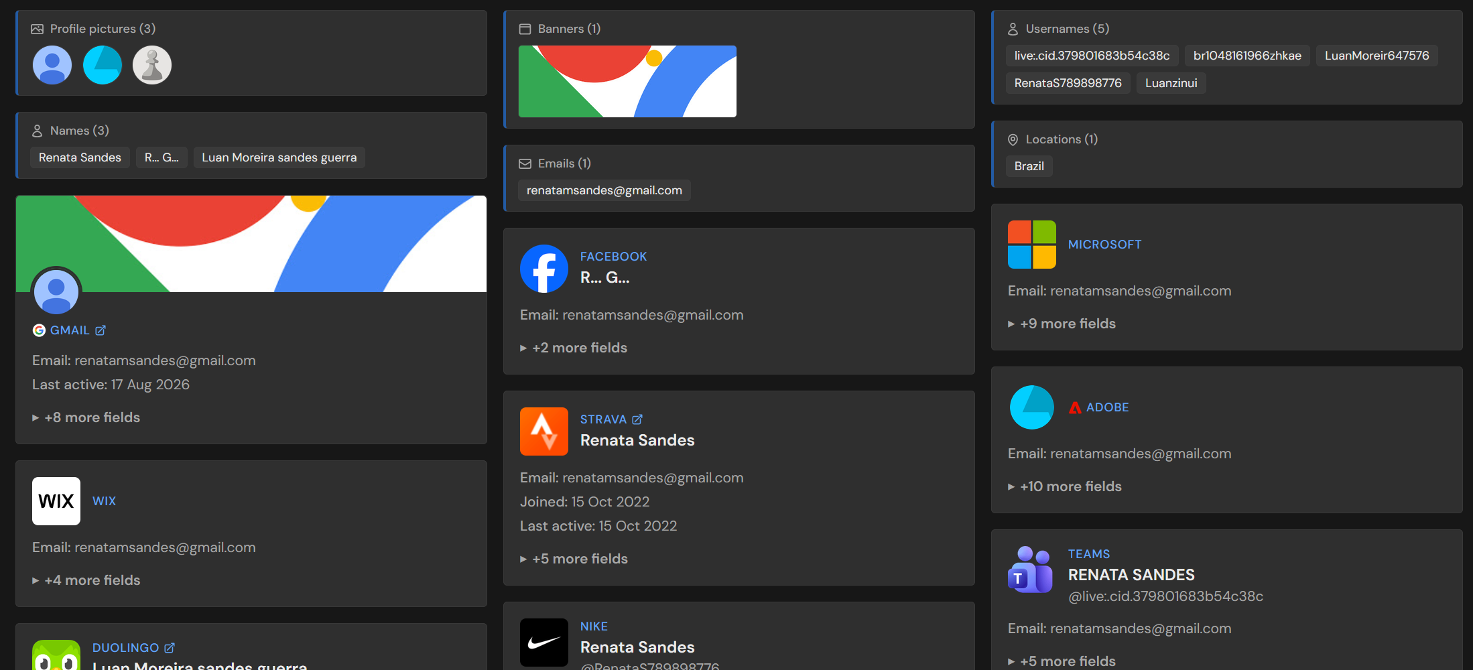This screenshot has height=670, width=1473.
Task: Open the STRAVA link
Action: [603, 419]
